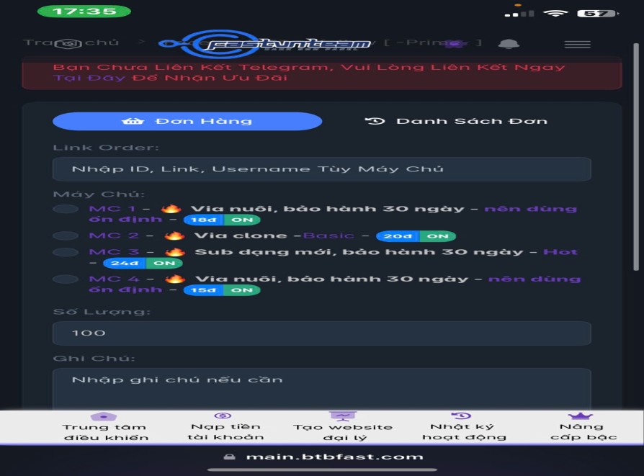The width and height of the screenshot is (644, 476).
Task: Select the MC 4 server radio button
Action: (66, 279)
